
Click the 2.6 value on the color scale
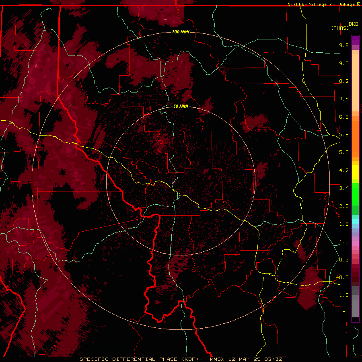tap(344, 206)
